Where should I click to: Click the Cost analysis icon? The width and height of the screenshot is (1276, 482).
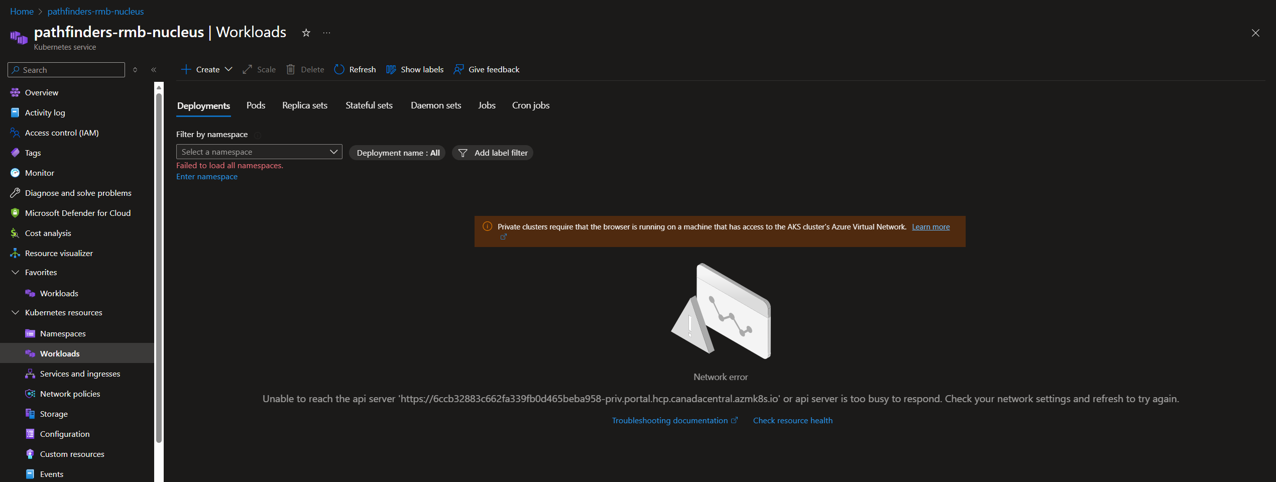(15, 233)
